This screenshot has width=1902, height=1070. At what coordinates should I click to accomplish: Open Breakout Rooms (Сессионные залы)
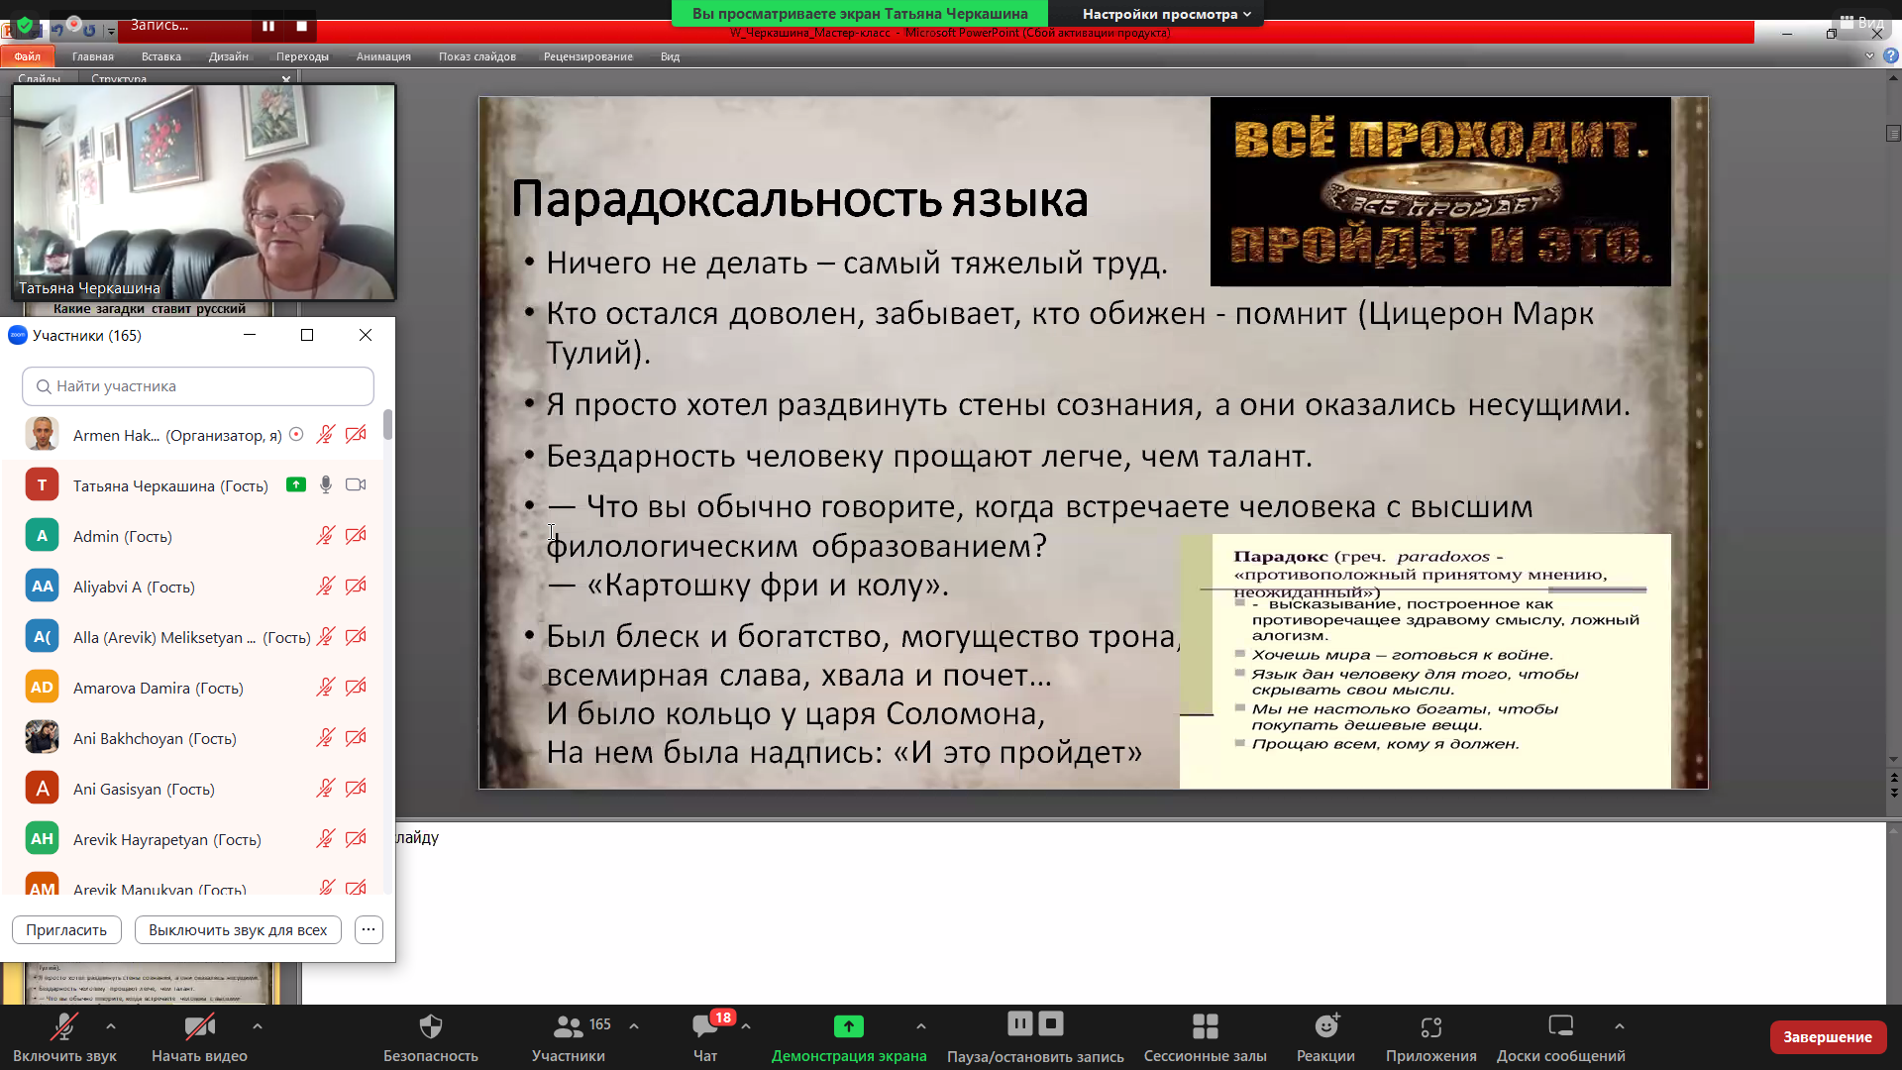pyautogui.click(x=1205, y=1026)
